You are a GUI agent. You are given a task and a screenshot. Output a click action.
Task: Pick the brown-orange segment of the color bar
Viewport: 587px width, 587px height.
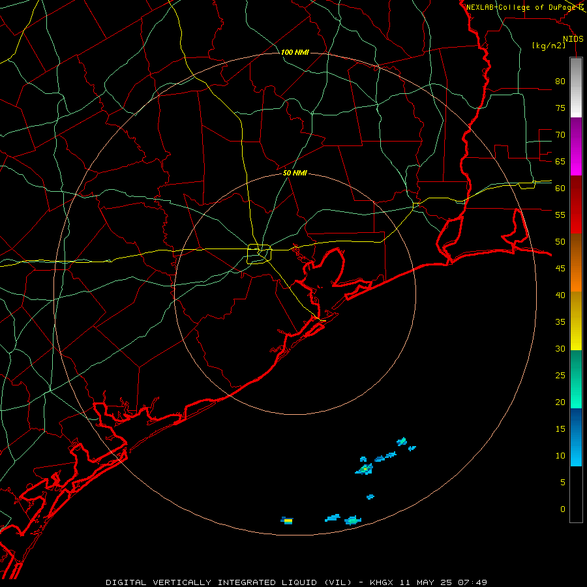(576, 262)
